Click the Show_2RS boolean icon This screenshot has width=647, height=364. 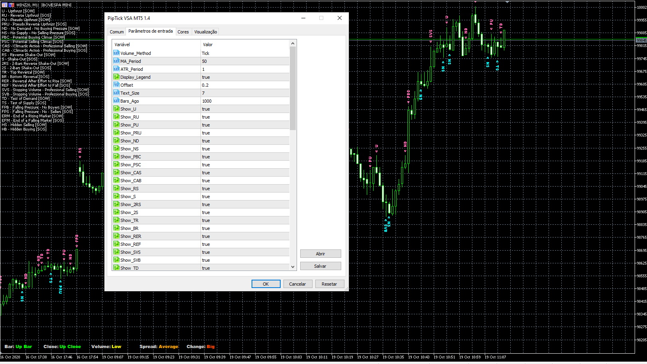(x=116, y=204)
